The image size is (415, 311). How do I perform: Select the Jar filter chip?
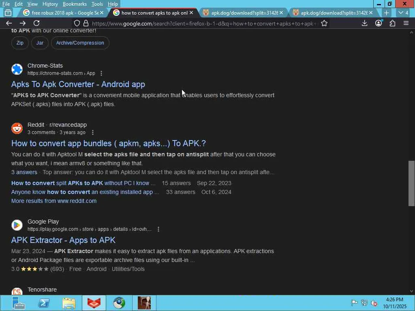tap(40, 43)
